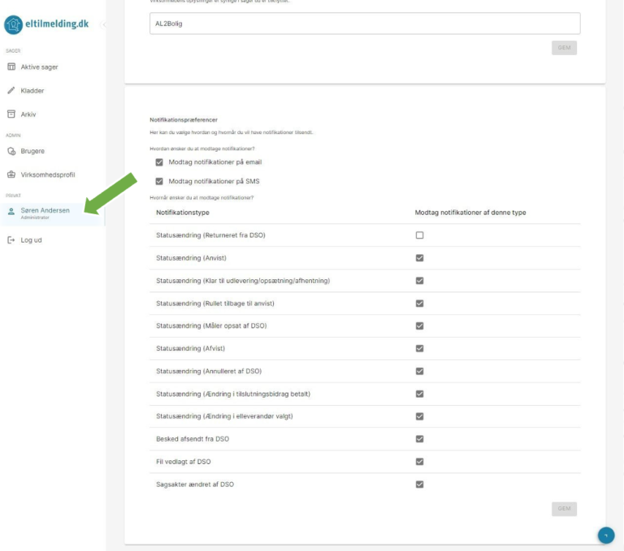Click Sagsakter ændret af DSO row text

tap(195, 484)
